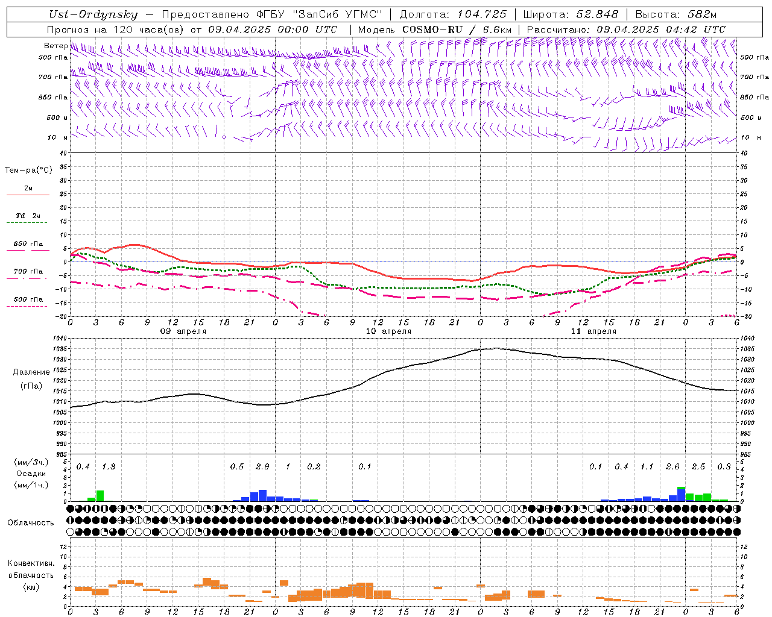Click the date label 10 апреля
772x617 pixels.
point(388,331)
